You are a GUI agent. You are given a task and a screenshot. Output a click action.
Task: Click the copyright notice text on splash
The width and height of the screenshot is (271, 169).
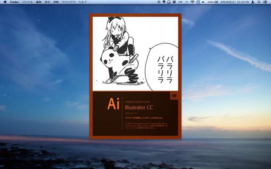(x=147, y=126)
